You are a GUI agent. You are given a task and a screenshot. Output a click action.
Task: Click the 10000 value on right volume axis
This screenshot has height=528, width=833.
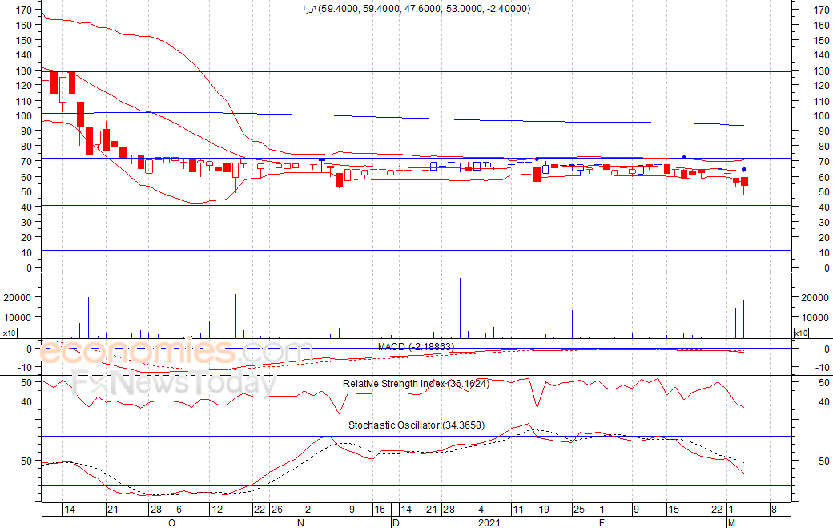pyautogui.click(x=815, y=317)
